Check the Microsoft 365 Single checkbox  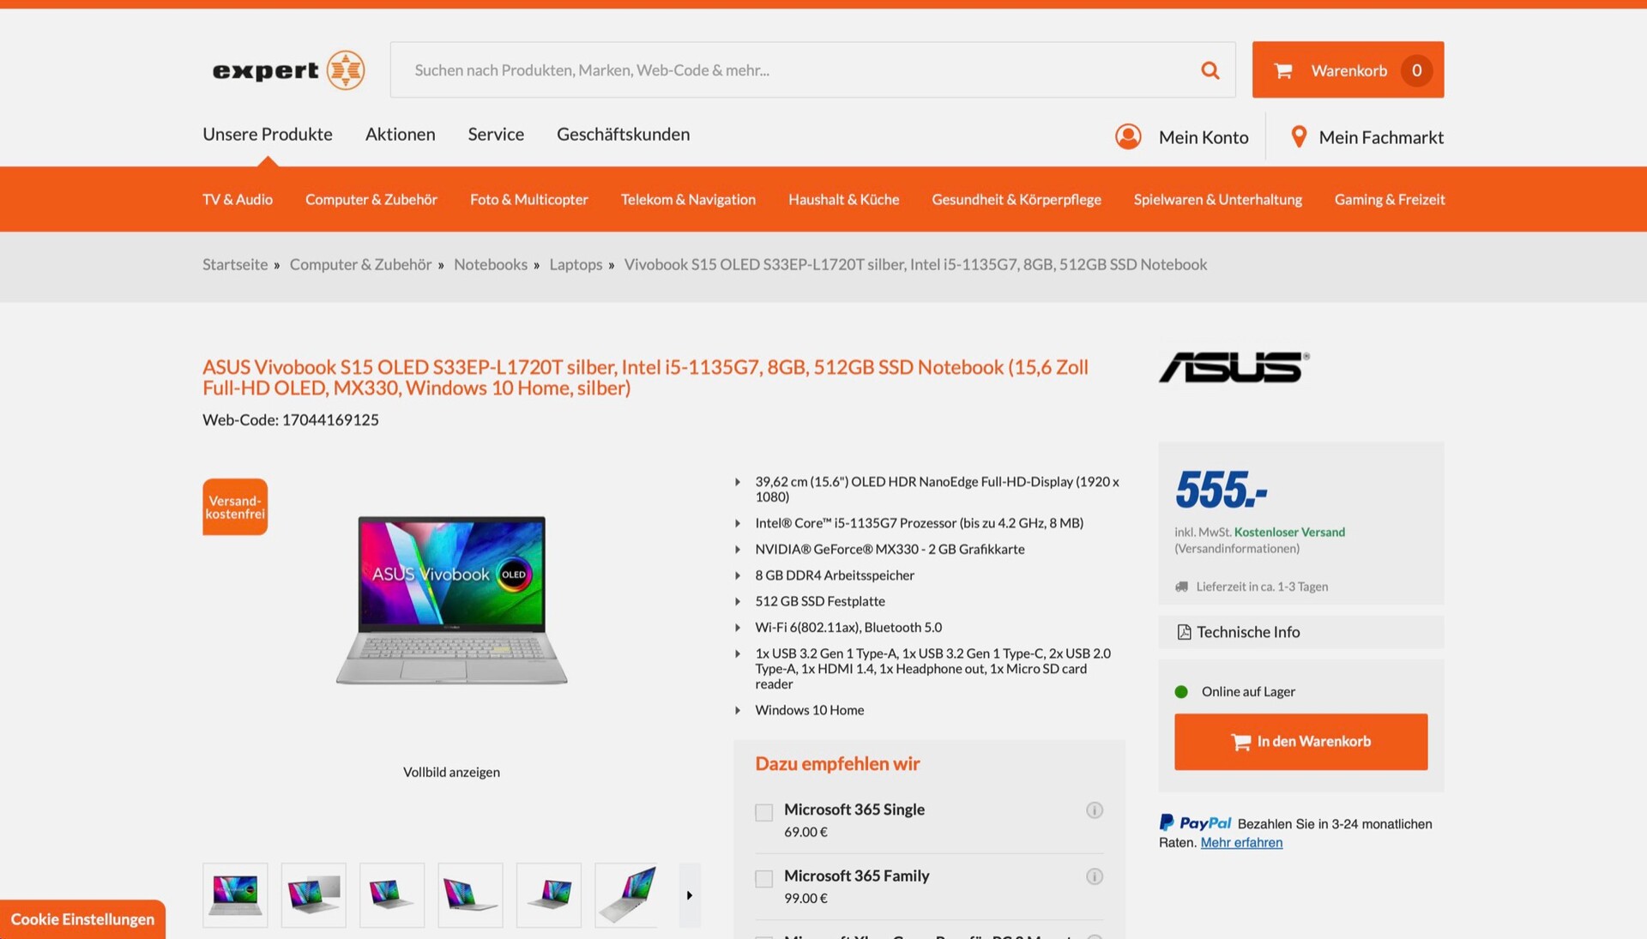click(x=763, y=812)
